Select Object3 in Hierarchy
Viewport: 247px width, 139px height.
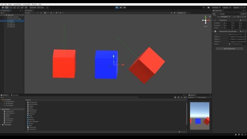click(x=12, y=27)
